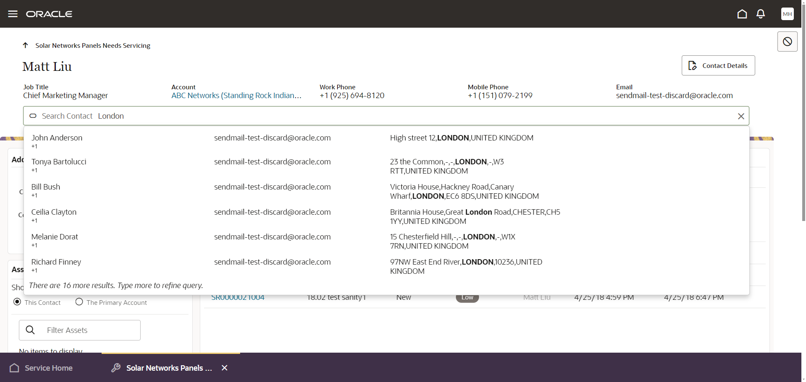Open Contact Details
806x382 pixels.
tap(718, 65)
